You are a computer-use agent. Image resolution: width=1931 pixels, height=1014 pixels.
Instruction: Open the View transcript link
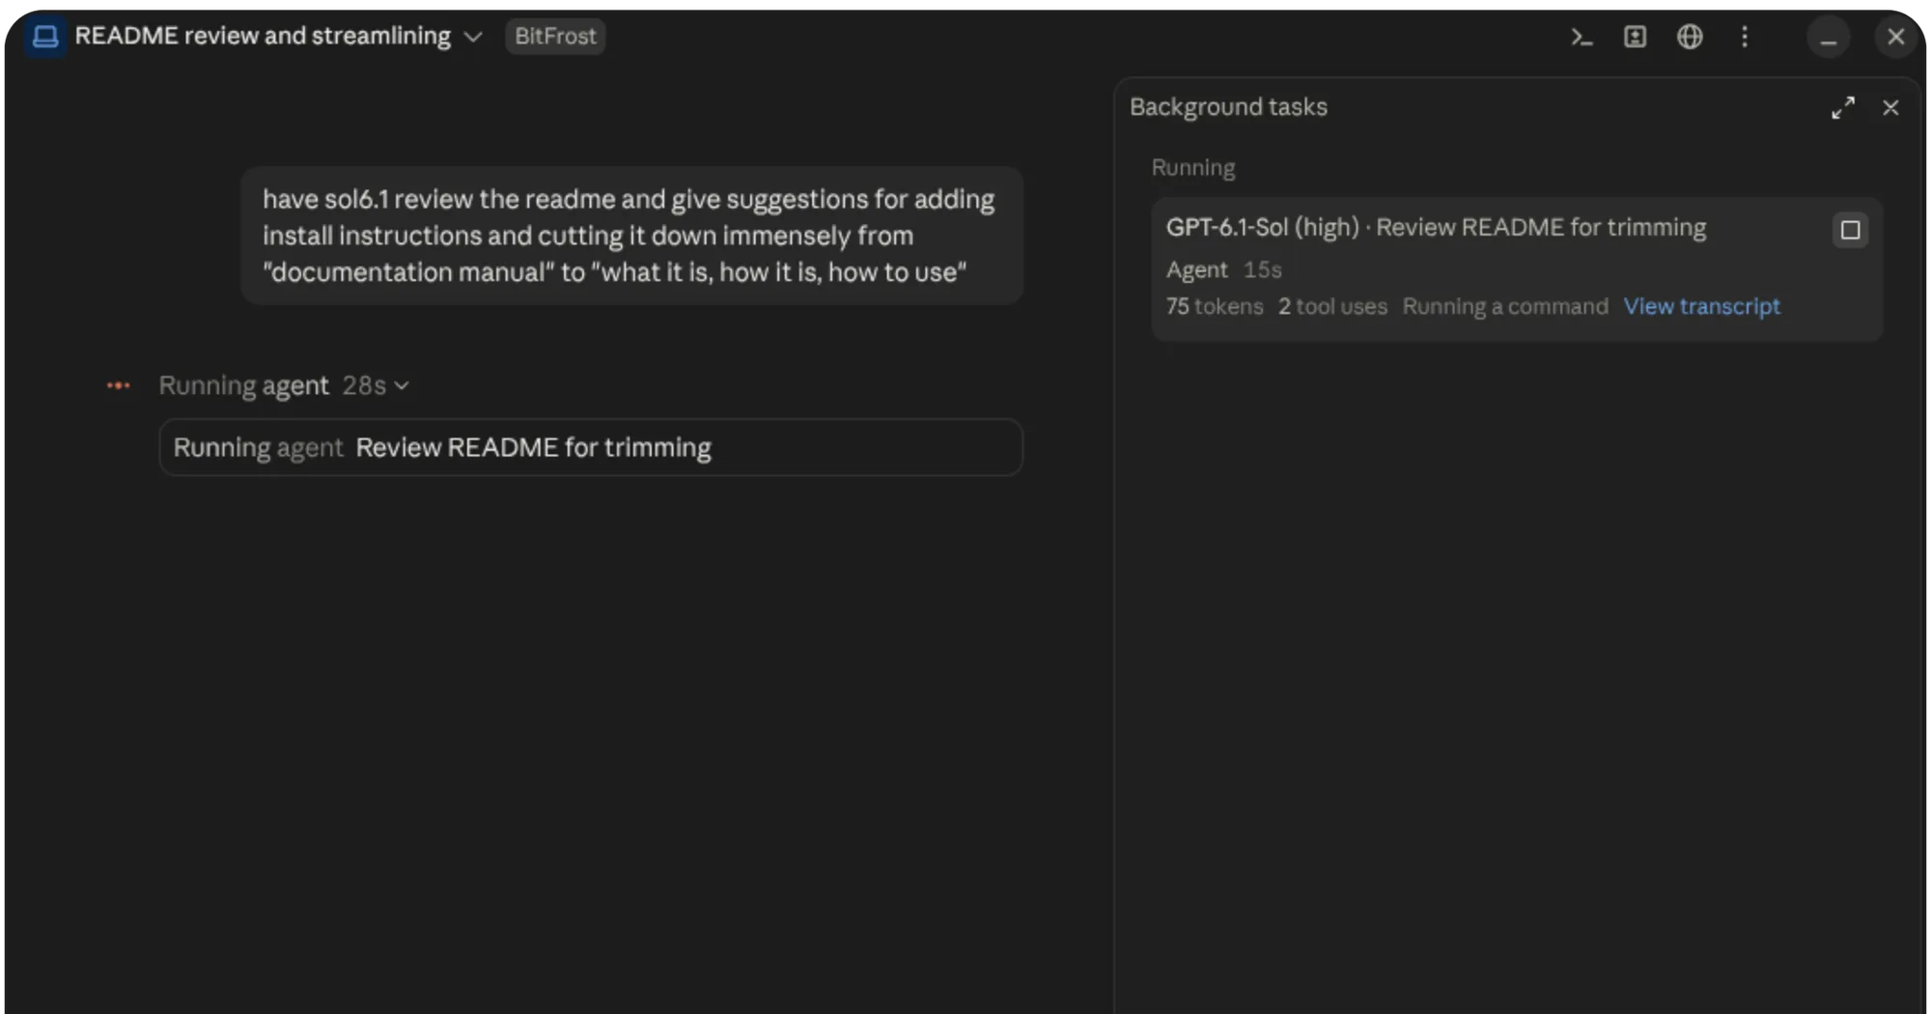pos(1701,306)
